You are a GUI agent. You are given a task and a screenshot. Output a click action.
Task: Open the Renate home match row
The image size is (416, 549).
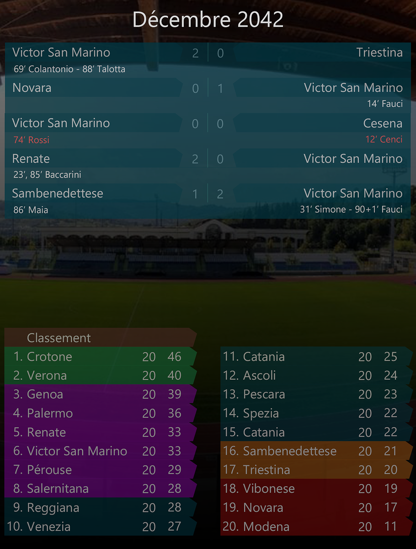click(208, 166)
